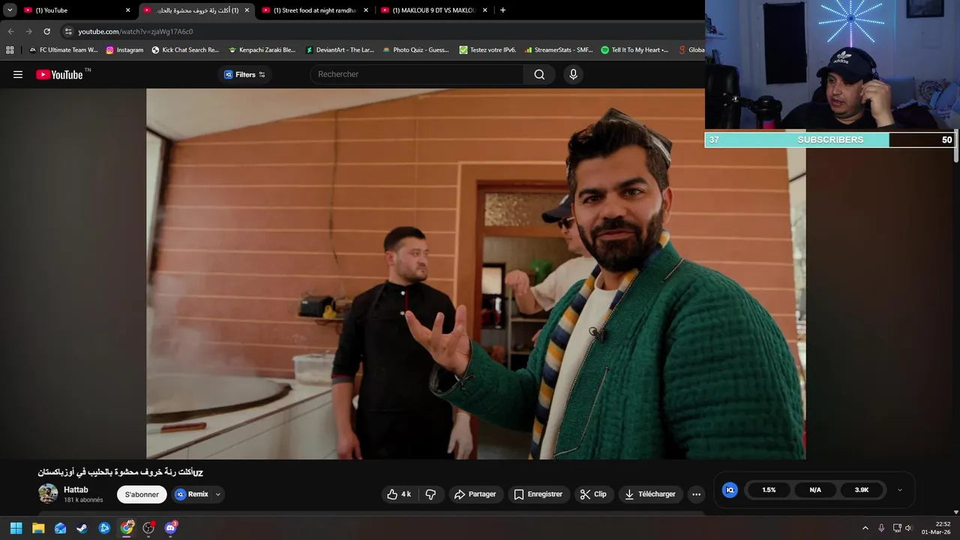Open File Explorer from taskbar
Image resolution: width=960 pixels, height=540 pixels.
[38, 528]
